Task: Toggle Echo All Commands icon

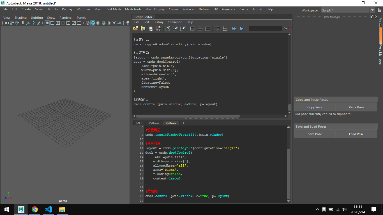Action: [x=217, y=29]
